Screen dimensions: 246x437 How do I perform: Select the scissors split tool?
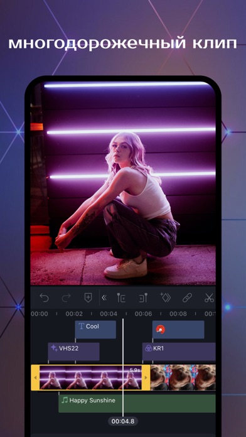[x=209, y=298]
